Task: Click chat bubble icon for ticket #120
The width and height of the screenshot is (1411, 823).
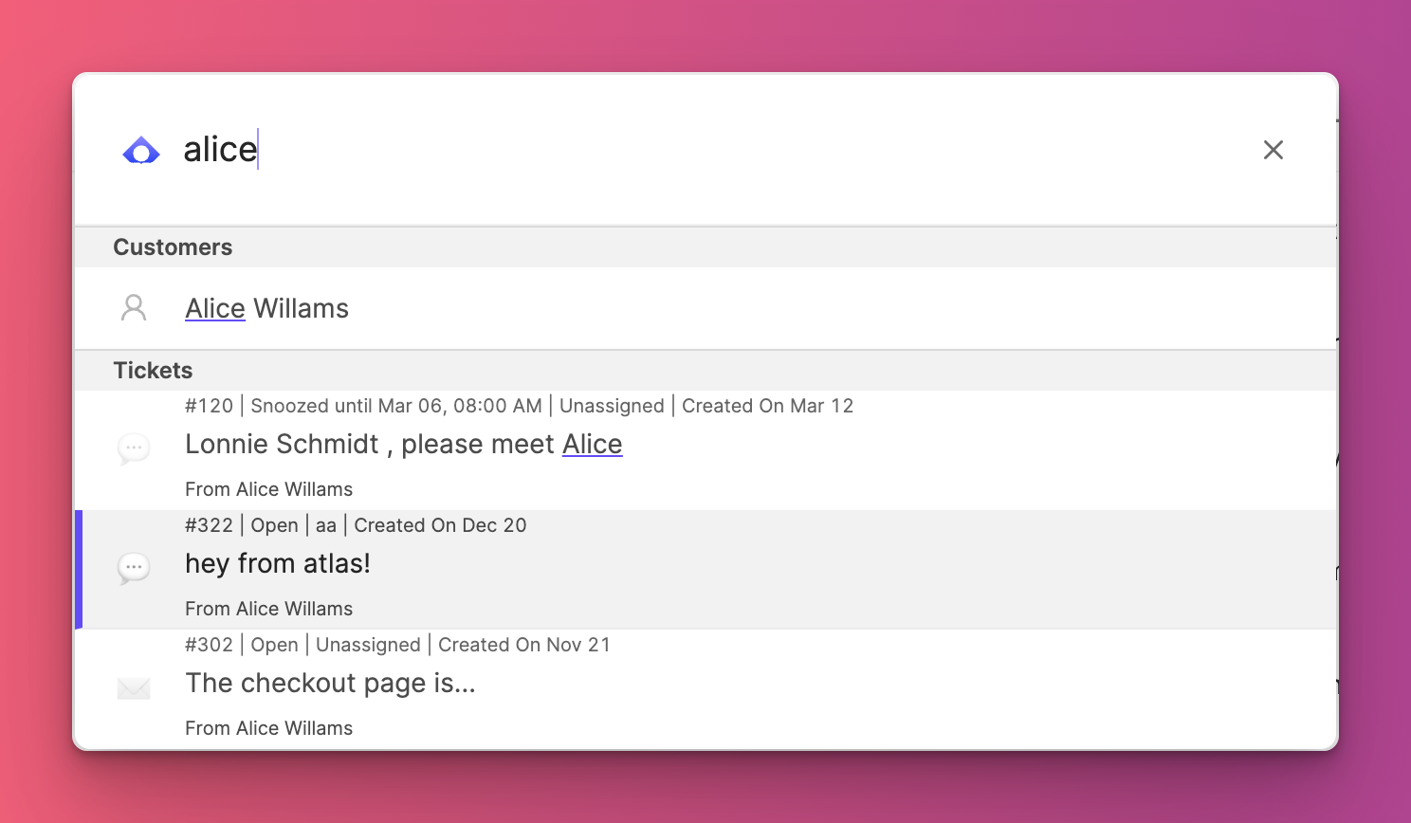Action: click(134, 448)
